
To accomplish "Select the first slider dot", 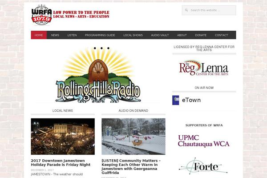I will tap(95, 48).
